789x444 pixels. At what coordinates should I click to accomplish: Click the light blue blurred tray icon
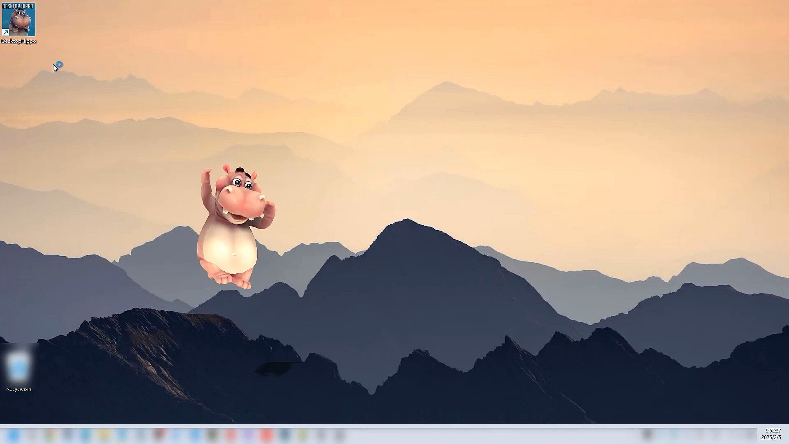pos(673,434)
